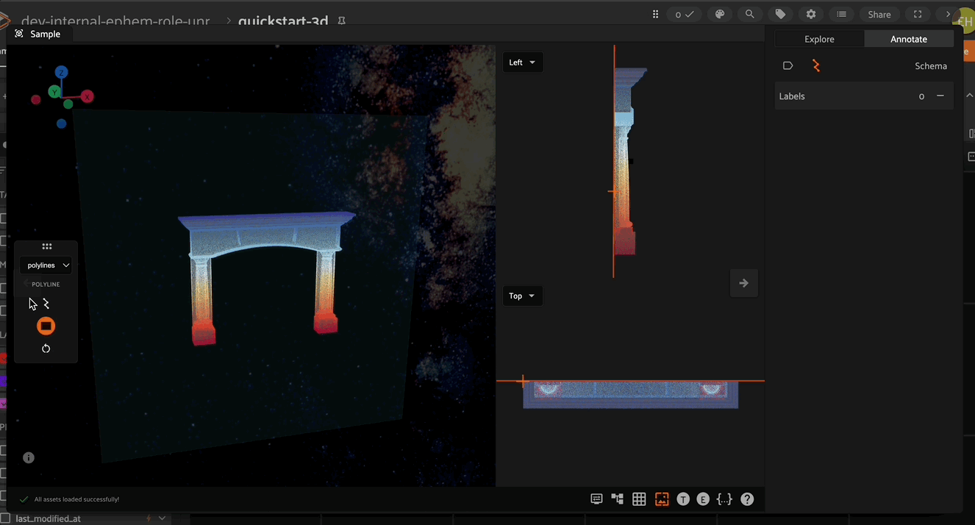
Task: Select the cursor selection tool
Action: point(31,303)
